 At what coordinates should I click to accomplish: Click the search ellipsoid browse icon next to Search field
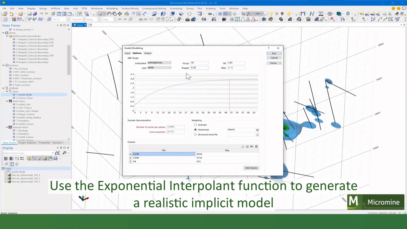[x=257, y=130]
